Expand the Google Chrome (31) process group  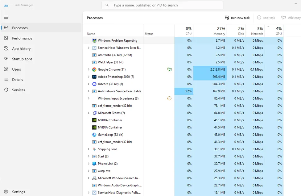tap(89, 69)
